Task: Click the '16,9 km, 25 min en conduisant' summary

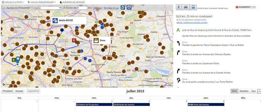Action: point(194,16)
